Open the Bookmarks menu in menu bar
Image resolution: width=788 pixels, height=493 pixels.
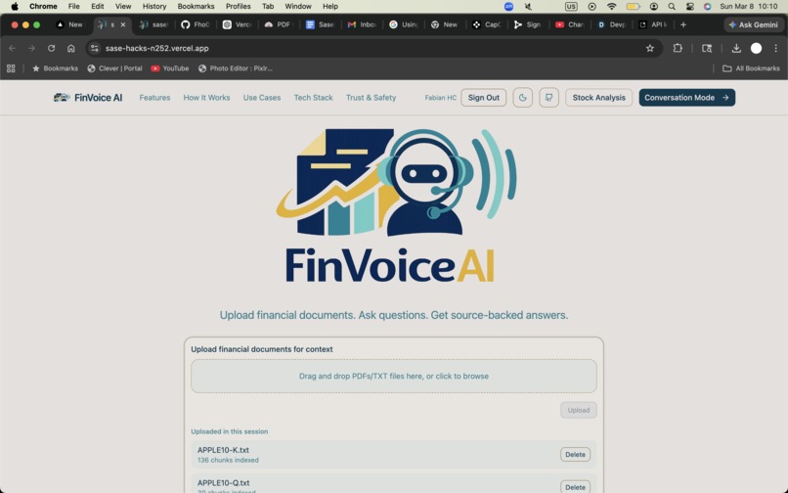(196, 7)
